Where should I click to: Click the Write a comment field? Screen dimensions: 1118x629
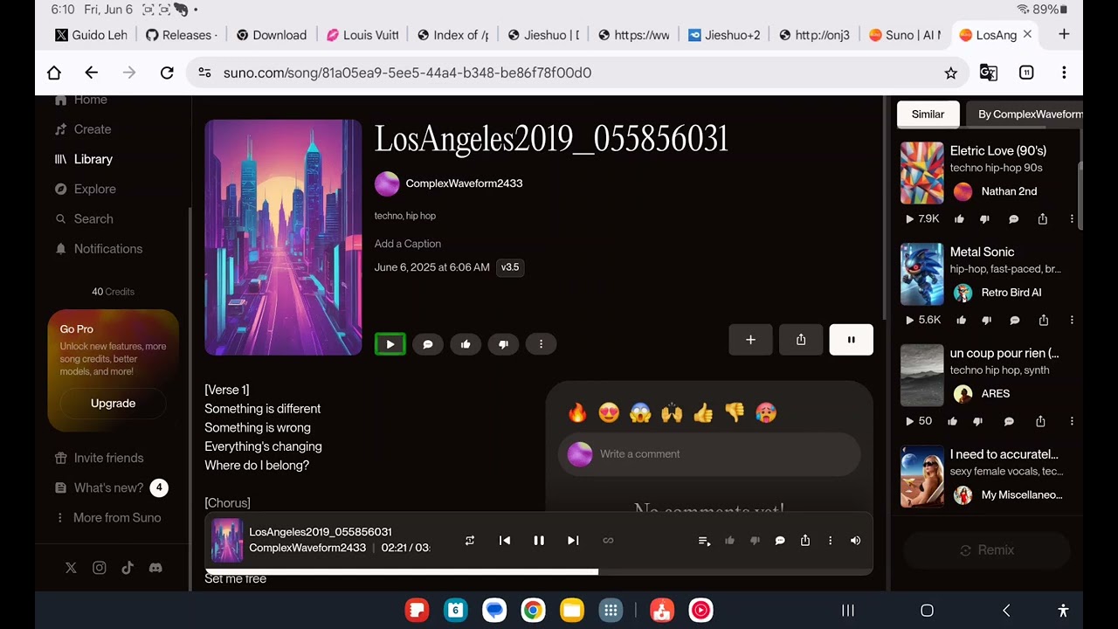pyautogui.click(x=709, y=454)
